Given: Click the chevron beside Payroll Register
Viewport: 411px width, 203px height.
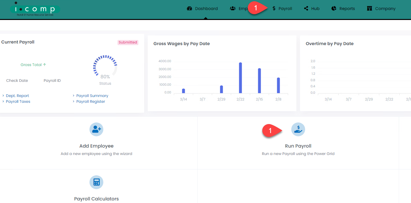Looking at the screenshot, I should (73, 101).
